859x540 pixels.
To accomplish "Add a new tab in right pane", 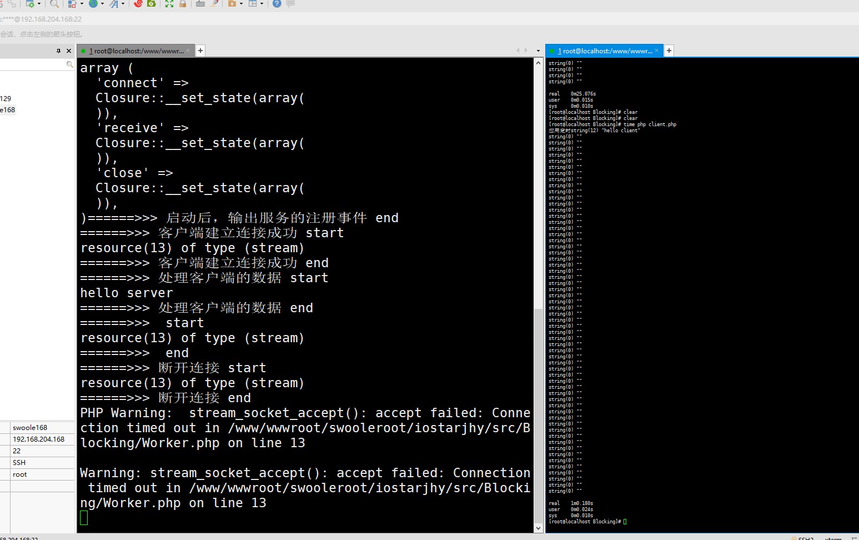I will tap(669, 51).
